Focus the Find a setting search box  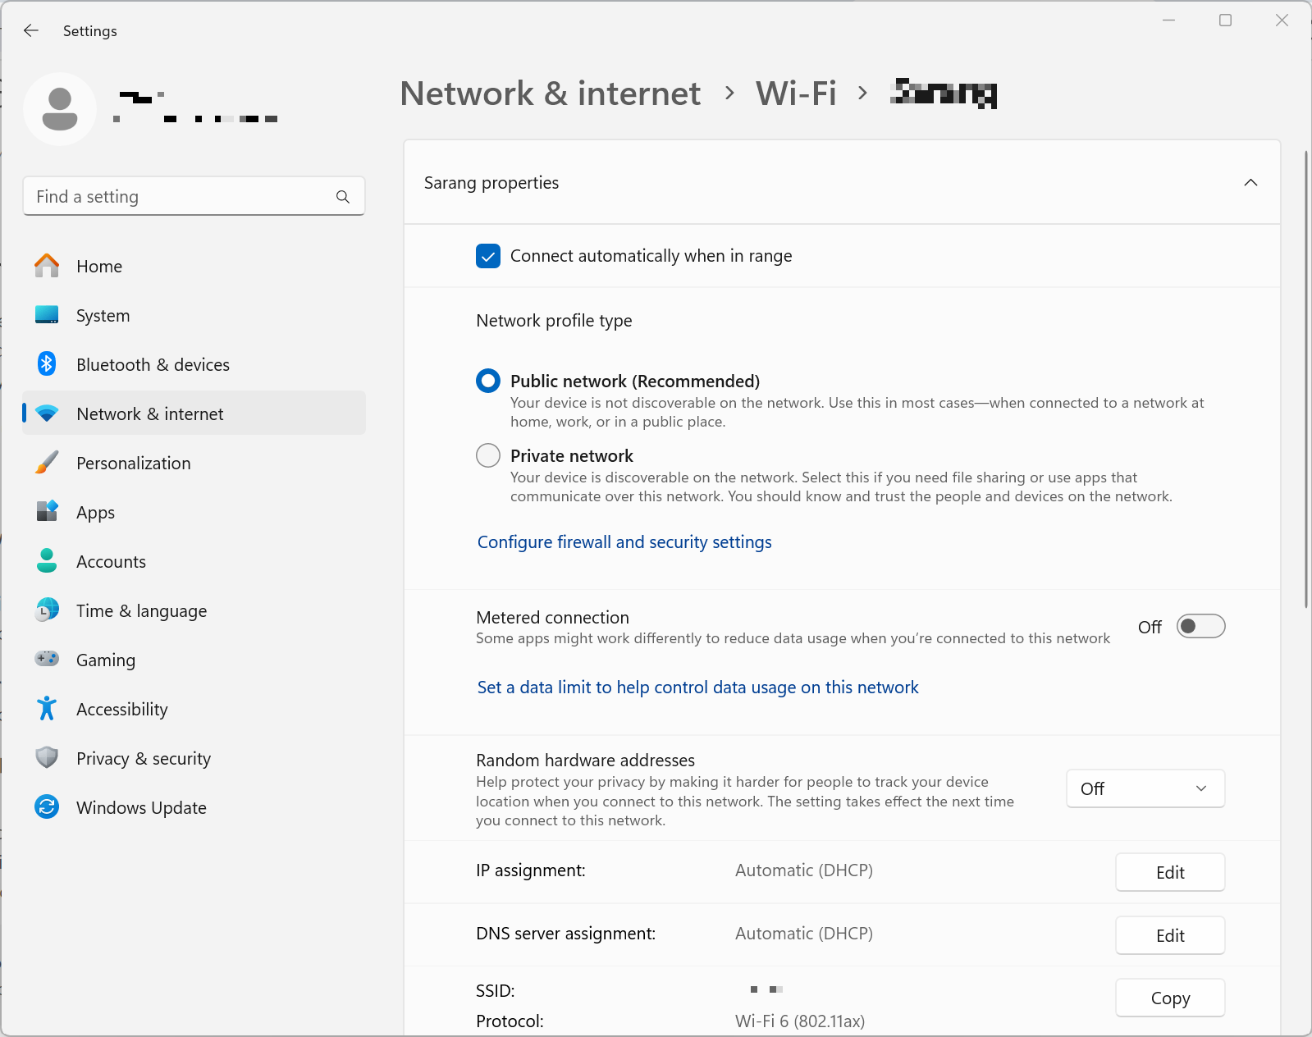click(194, 197)
